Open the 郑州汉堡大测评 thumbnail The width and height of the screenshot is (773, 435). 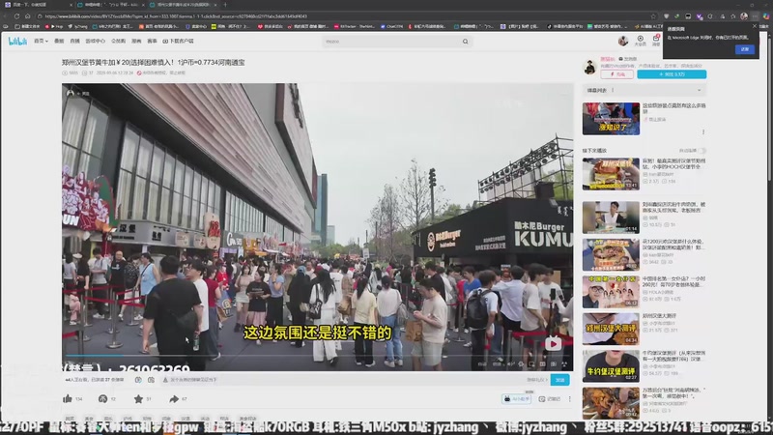click(611, 329)
